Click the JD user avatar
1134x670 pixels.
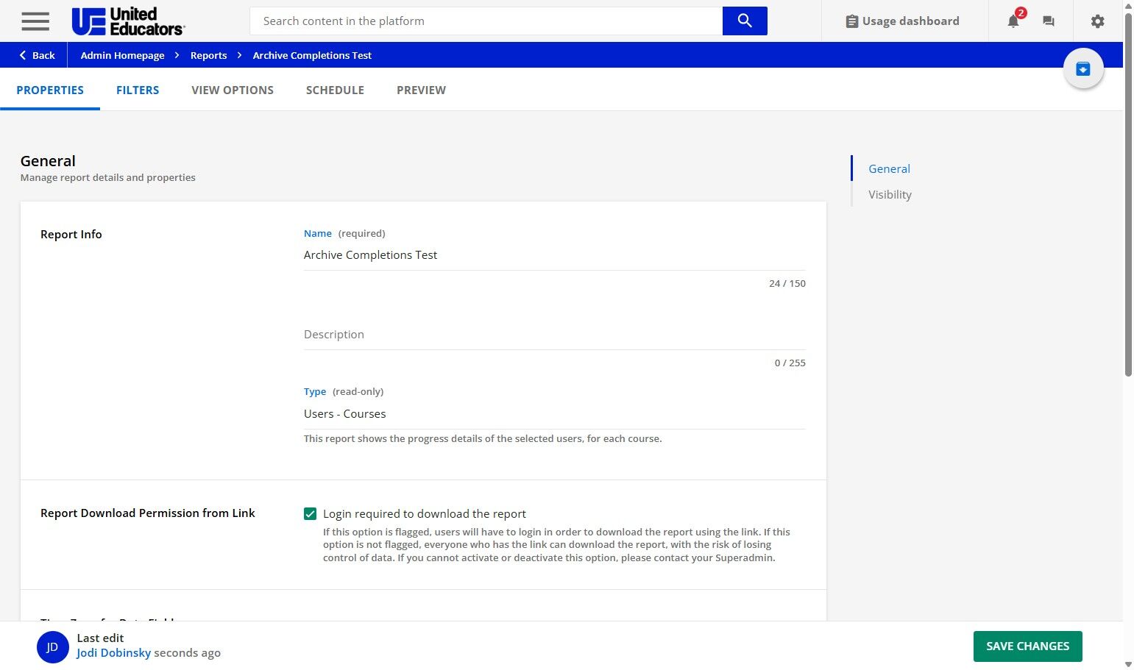(52, 647)
